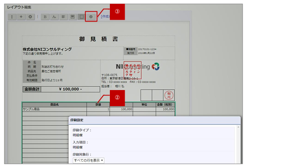This screenshot has height=168, width=287.
Task: Click the [作成 link beside the toolbar
Action: [x=105, y=17]
